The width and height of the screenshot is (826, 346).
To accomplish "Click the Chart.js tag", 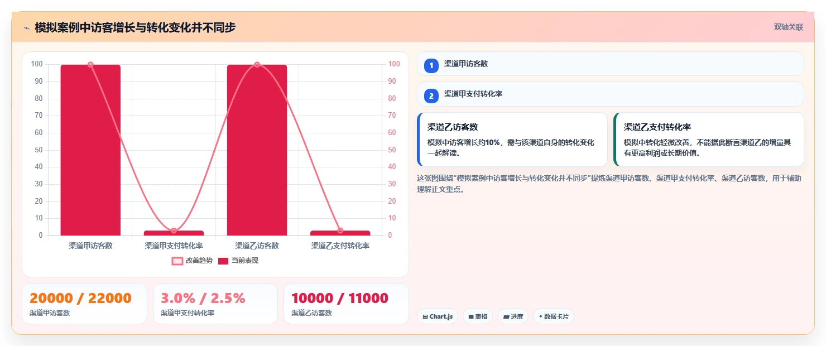I will click(x=438, y=316).
